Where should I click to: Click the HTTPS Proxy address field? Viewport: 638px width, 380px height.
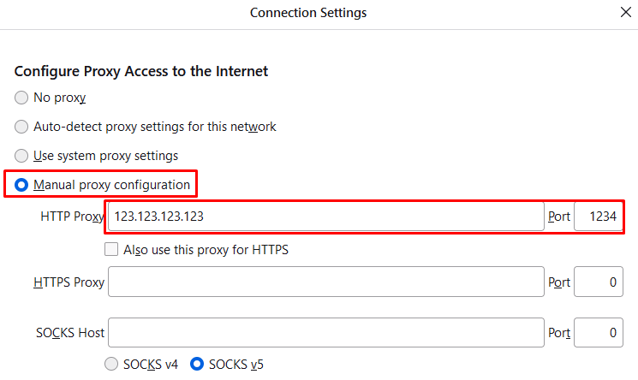pos(325,282)
